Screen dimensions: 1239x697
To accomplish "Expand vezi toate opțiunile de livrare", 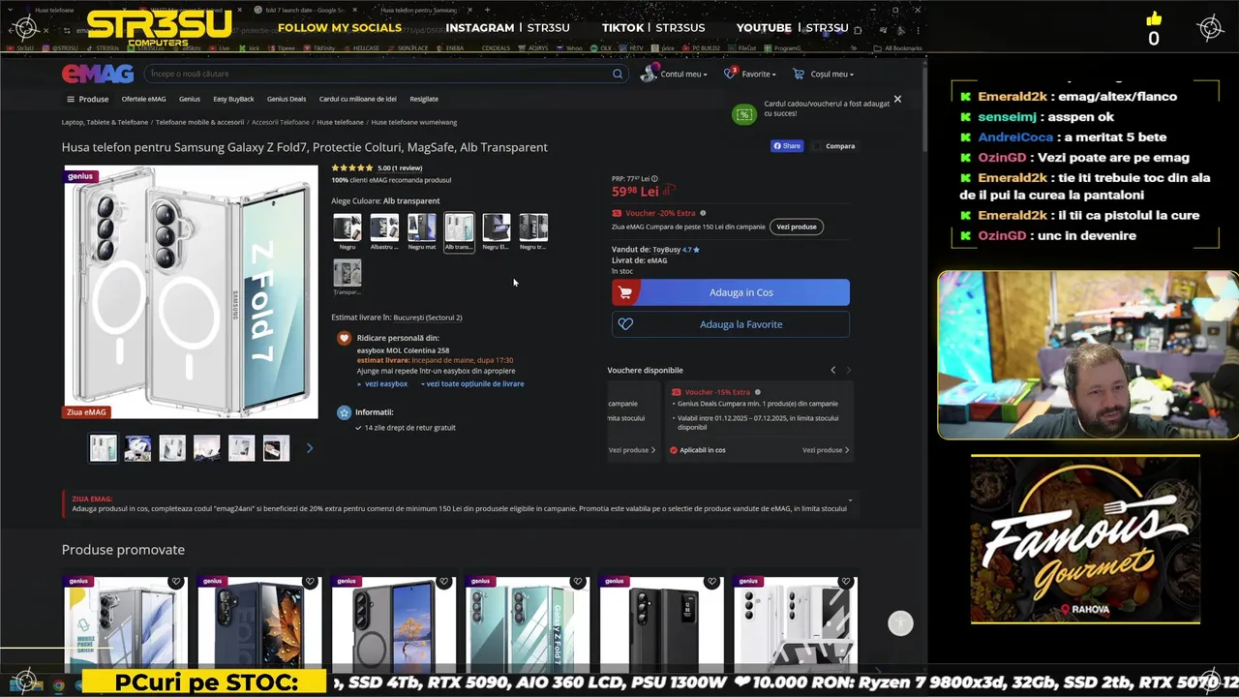I will point(475,383).
